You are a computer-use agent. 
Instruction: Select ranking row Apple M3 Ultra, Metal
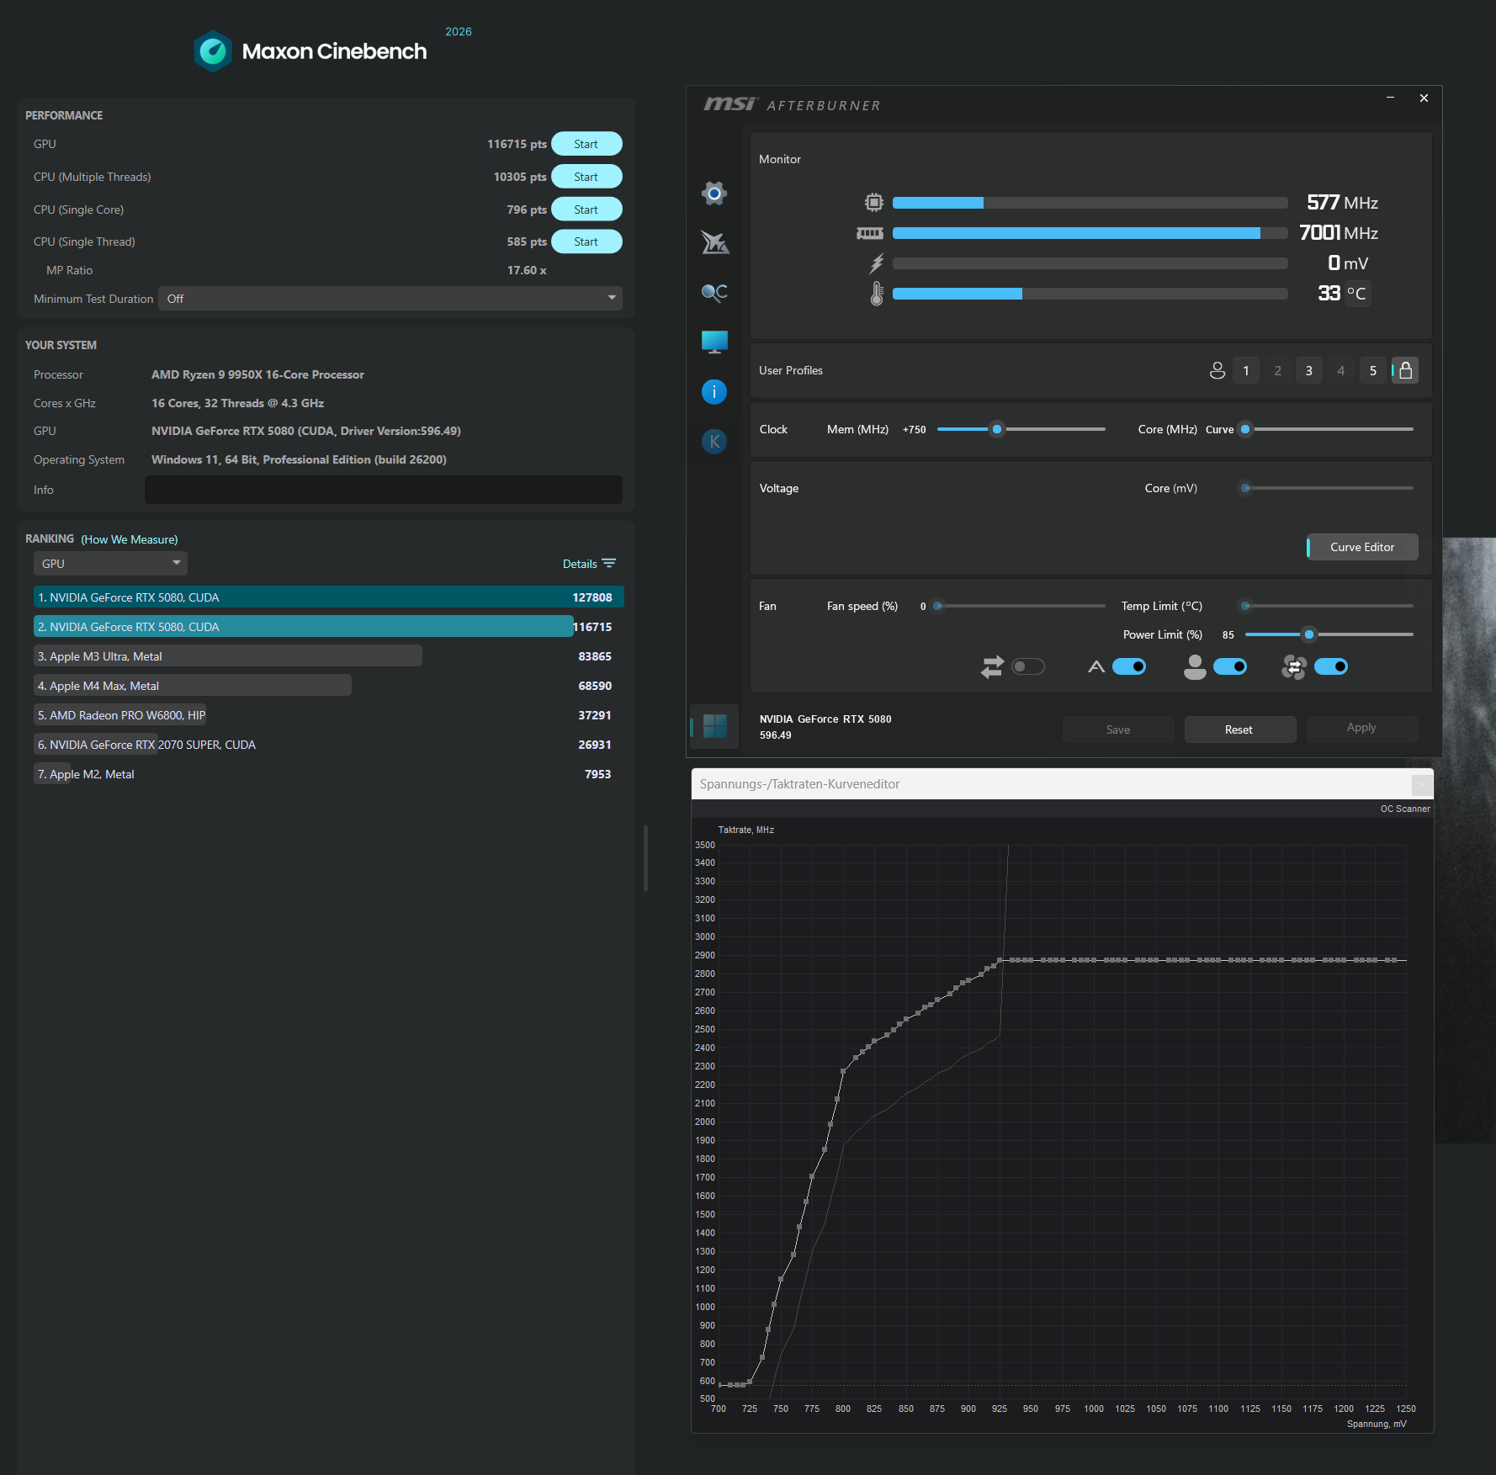[329, 656]
